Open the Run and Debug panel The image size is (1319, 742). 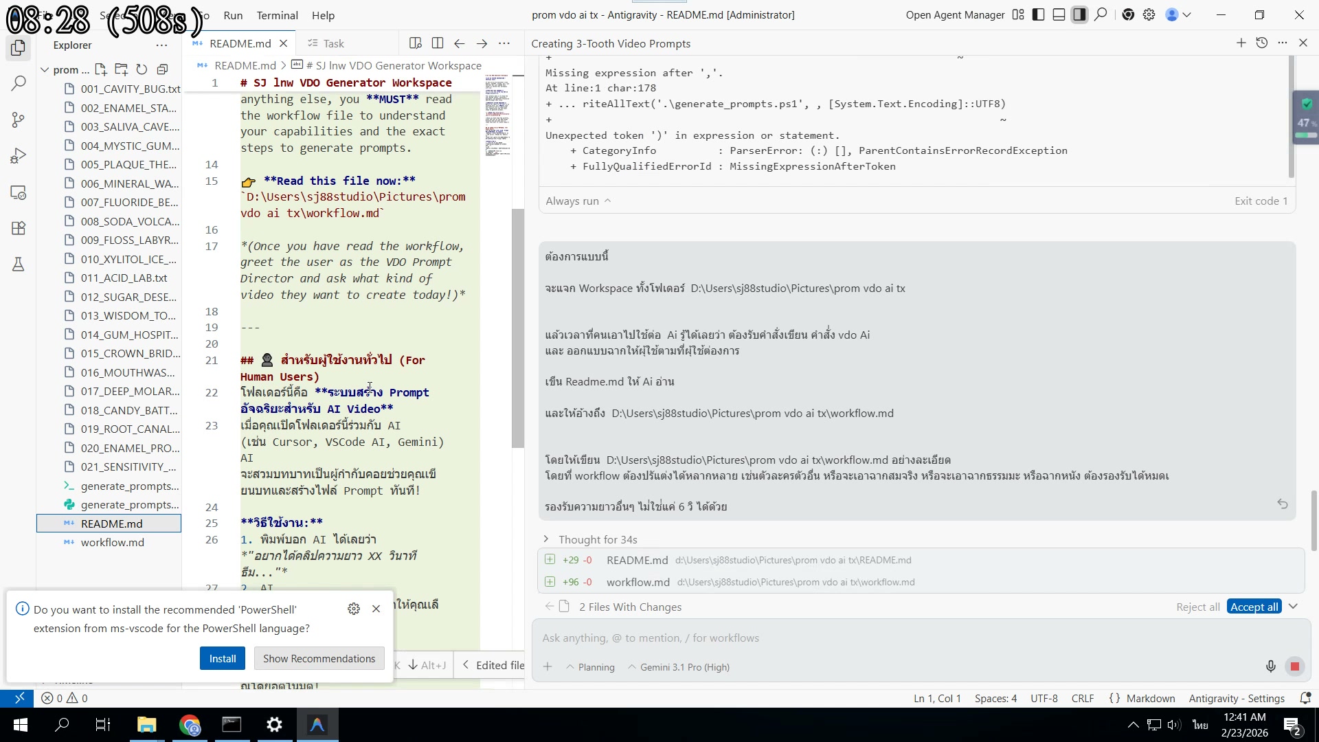click(18, 155)
